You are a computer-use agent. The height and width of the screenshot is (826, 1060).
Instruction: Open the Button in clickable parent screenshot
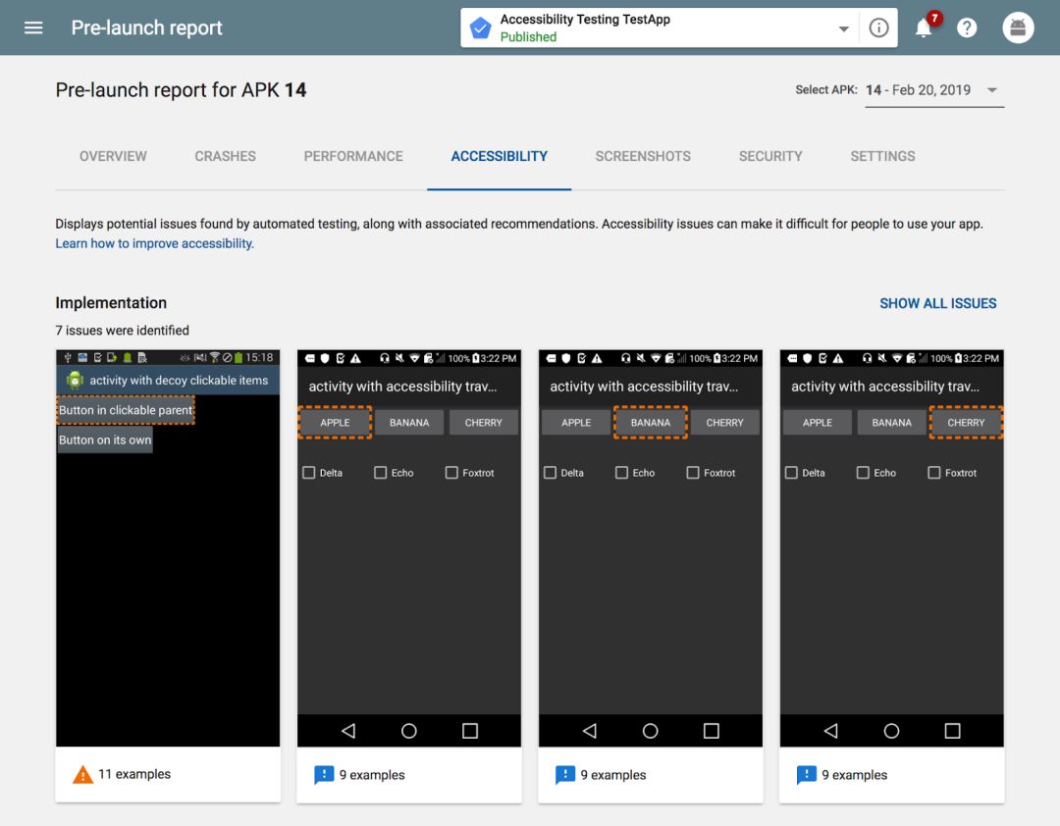pos(168,549)
